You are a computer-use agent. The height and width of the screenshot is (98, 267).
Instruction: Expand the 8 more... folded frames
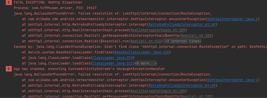point(146,63)
